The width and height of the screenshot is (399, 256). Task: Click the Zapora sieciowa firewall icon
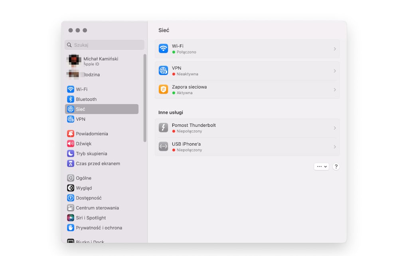[164, 89]
